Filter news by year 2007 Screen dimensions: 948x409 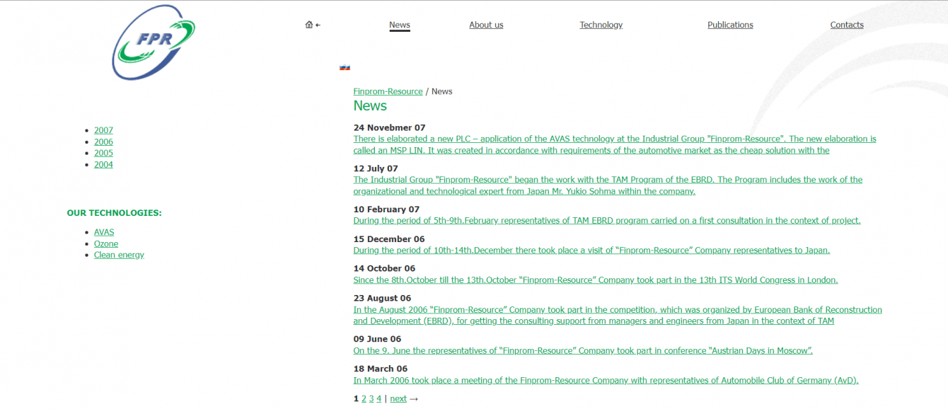tap(103, 130)
